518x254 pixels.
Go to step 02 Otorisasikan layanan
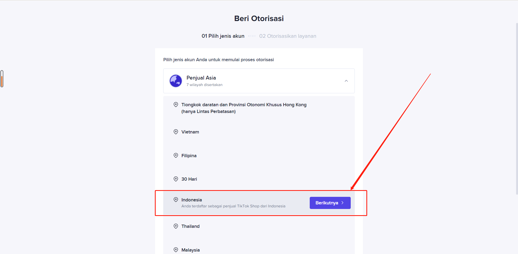tap(288, 36)
